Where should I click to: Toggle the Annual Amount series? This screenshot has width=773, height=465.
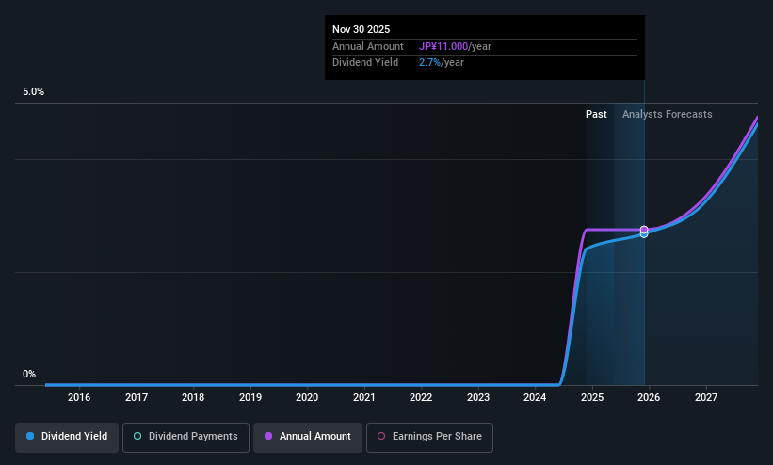pyautogui.click(x=308, y=437)
